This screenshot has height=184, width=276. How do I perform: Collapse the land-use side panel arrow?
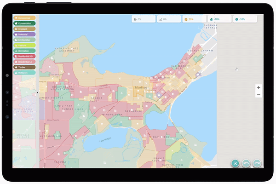(38, 92)
